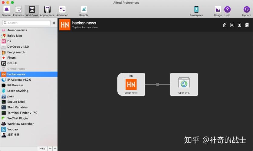Select the Awesome lists workflow
Screen dimensions: 253x151
pos(29,30)
